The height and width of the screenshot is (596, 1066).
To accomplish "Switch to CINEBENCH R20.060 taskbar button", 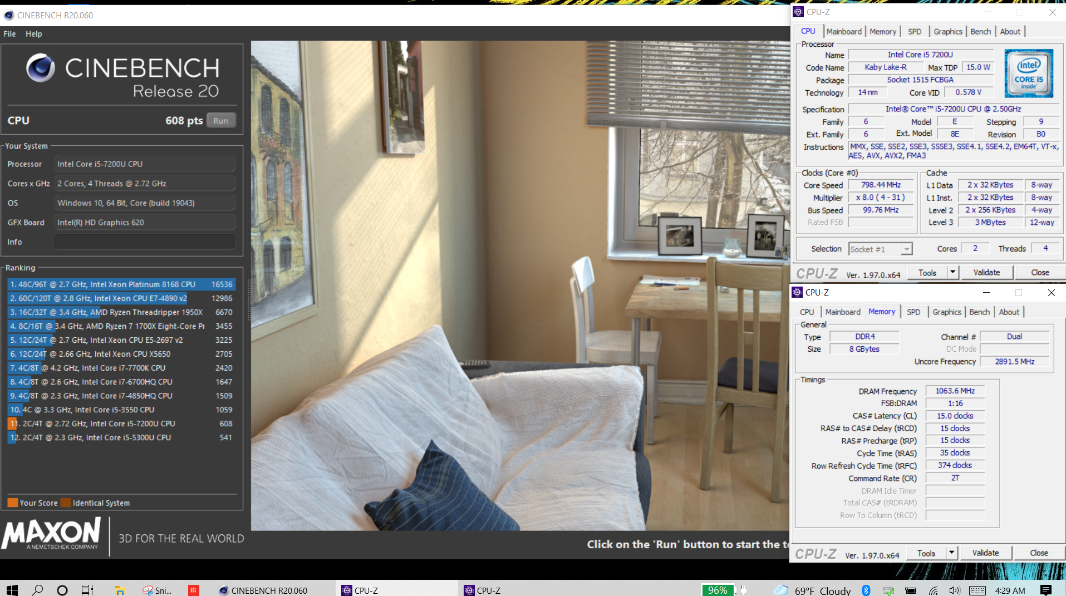I will point(263,590).
